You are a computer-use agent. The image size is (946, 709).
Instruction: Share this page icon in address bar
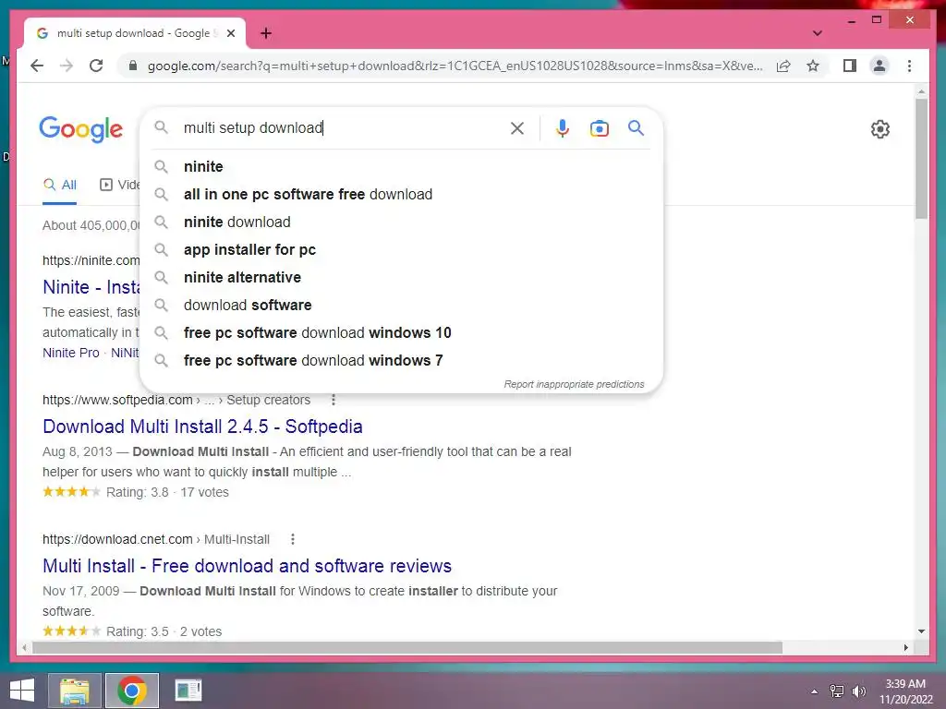pyautogui.click(x=783, y=66)
